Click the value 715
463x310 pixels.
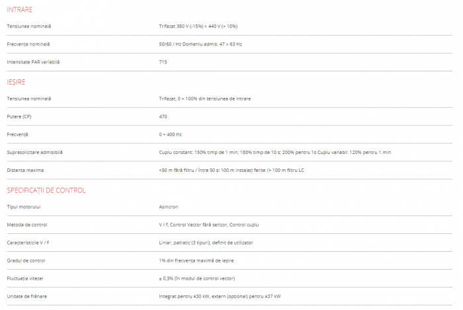coord(163,62)
